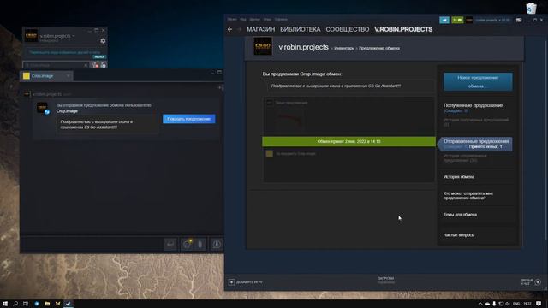This screenshot has height=308, width=548.
Task: Clear the friends search field with X
Action: (x=86, y=65)
